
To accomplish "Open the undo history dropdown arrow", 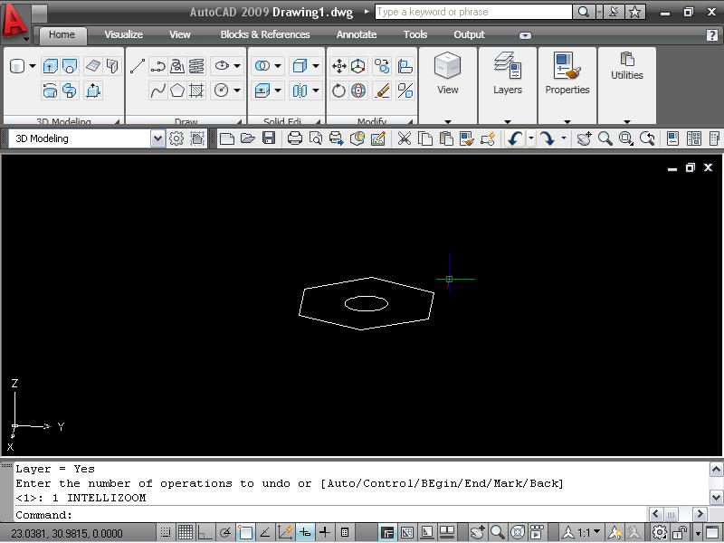I will point(531,138).
